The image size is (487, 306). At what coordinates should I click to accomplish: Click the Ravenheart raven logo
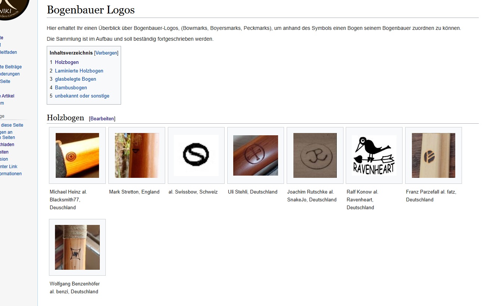coord(374,155)
